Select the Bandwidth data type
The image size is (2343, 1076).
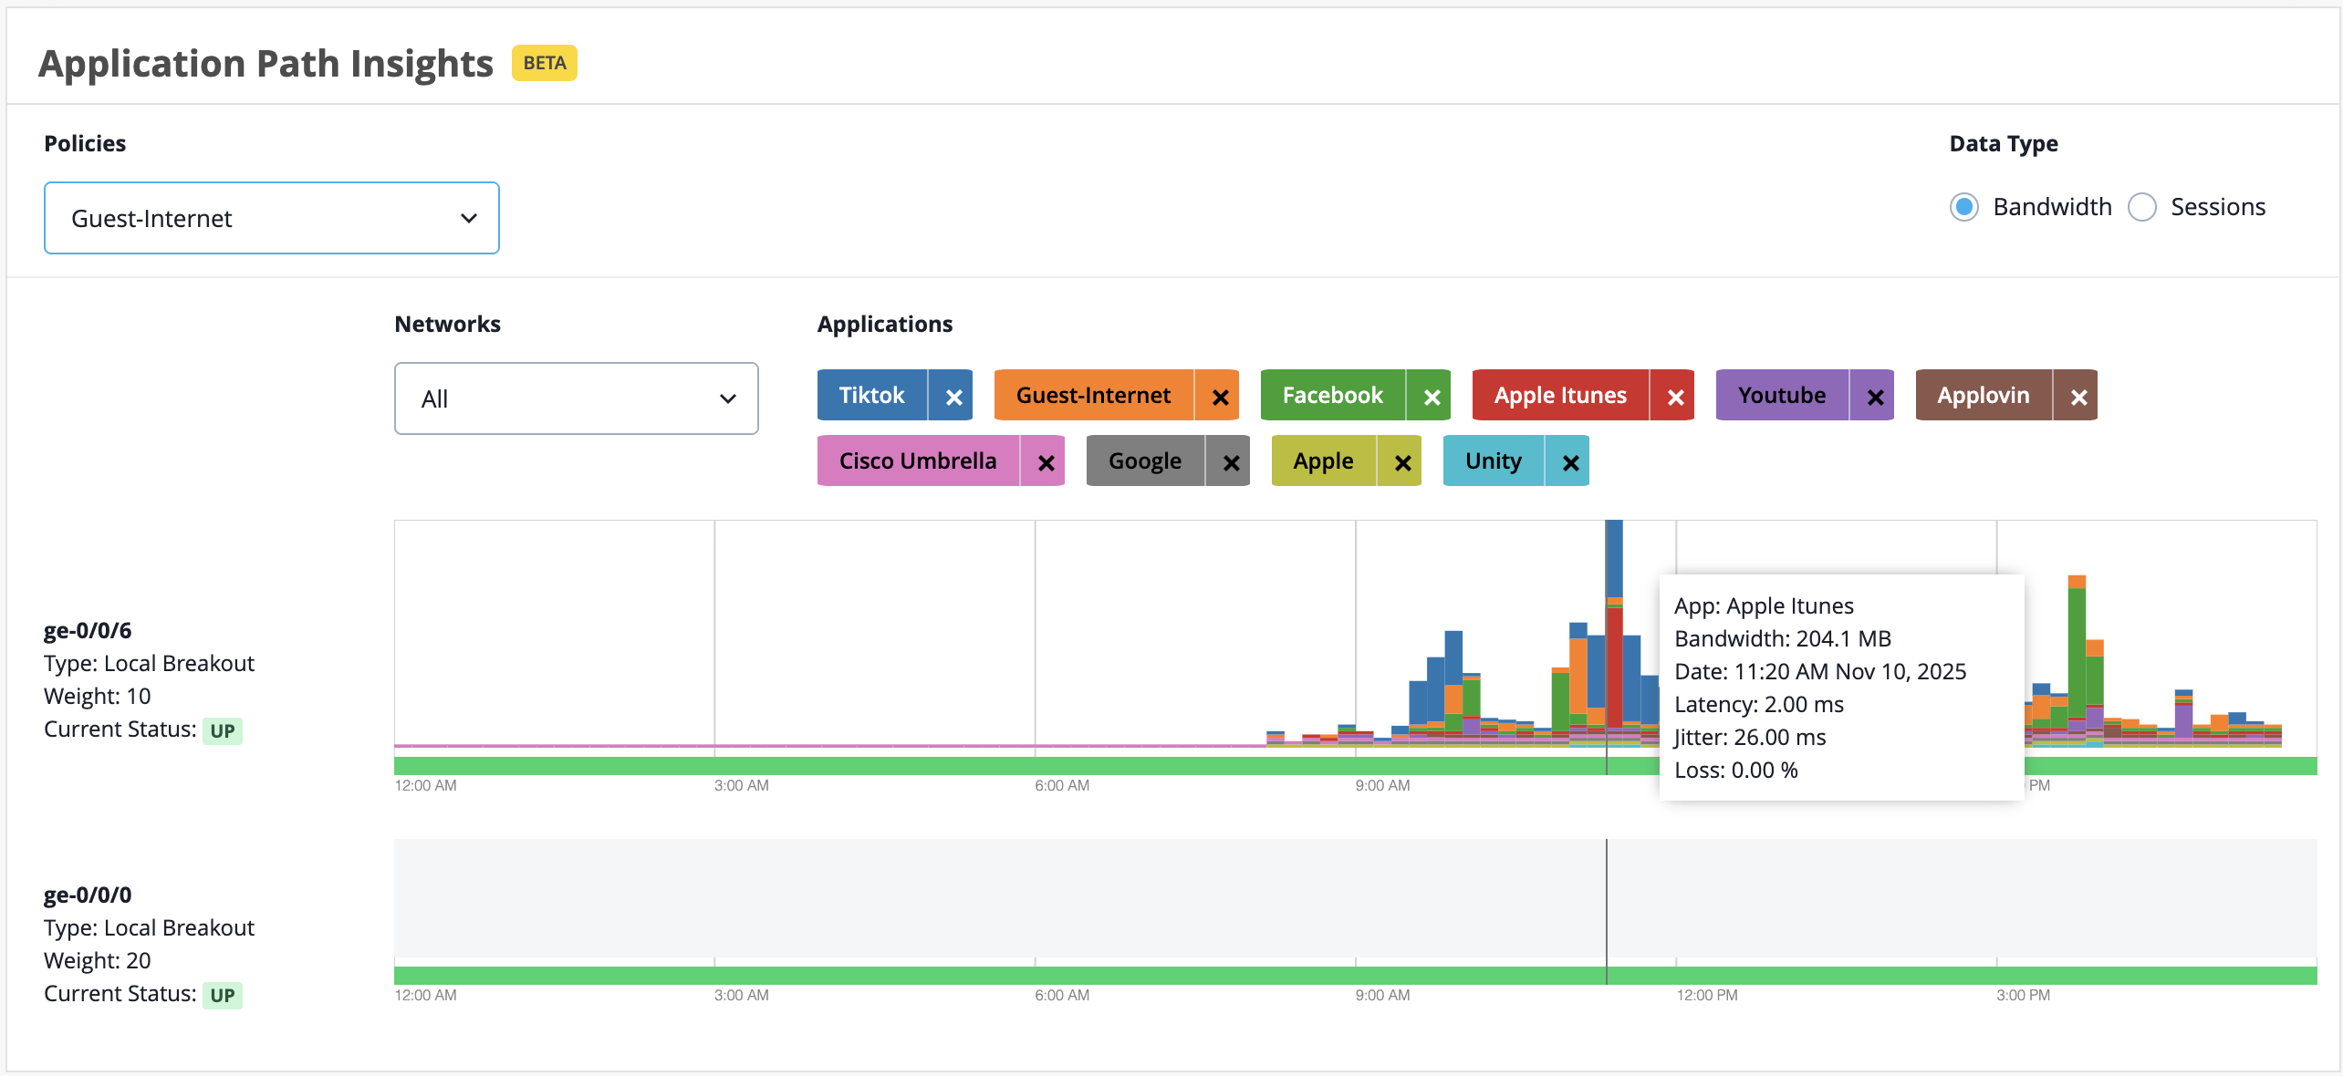[1964, 207]
